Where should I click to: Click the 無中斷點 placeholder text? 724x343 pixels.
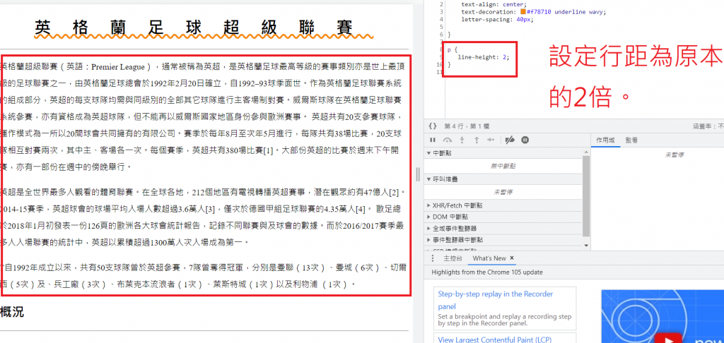pyautogui.click(x=501, y=166)
